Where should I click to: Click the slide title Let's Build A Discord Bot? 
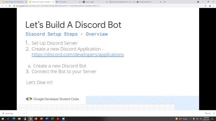click(73, 25)
